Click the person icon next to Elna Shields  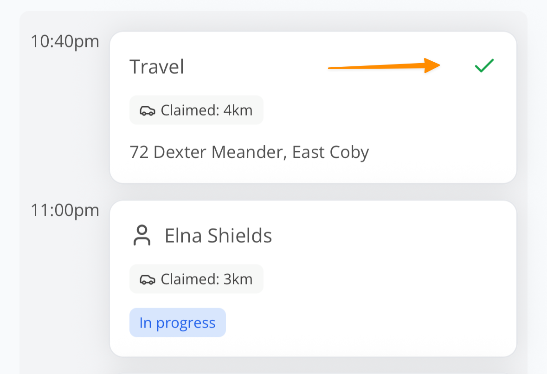click(142, 235)
